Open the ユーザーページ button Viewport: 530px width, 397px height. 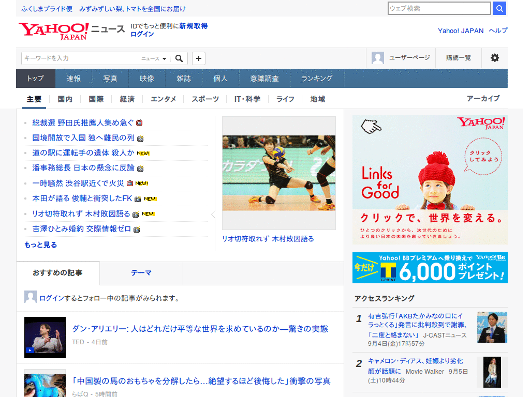pos(401,58)
